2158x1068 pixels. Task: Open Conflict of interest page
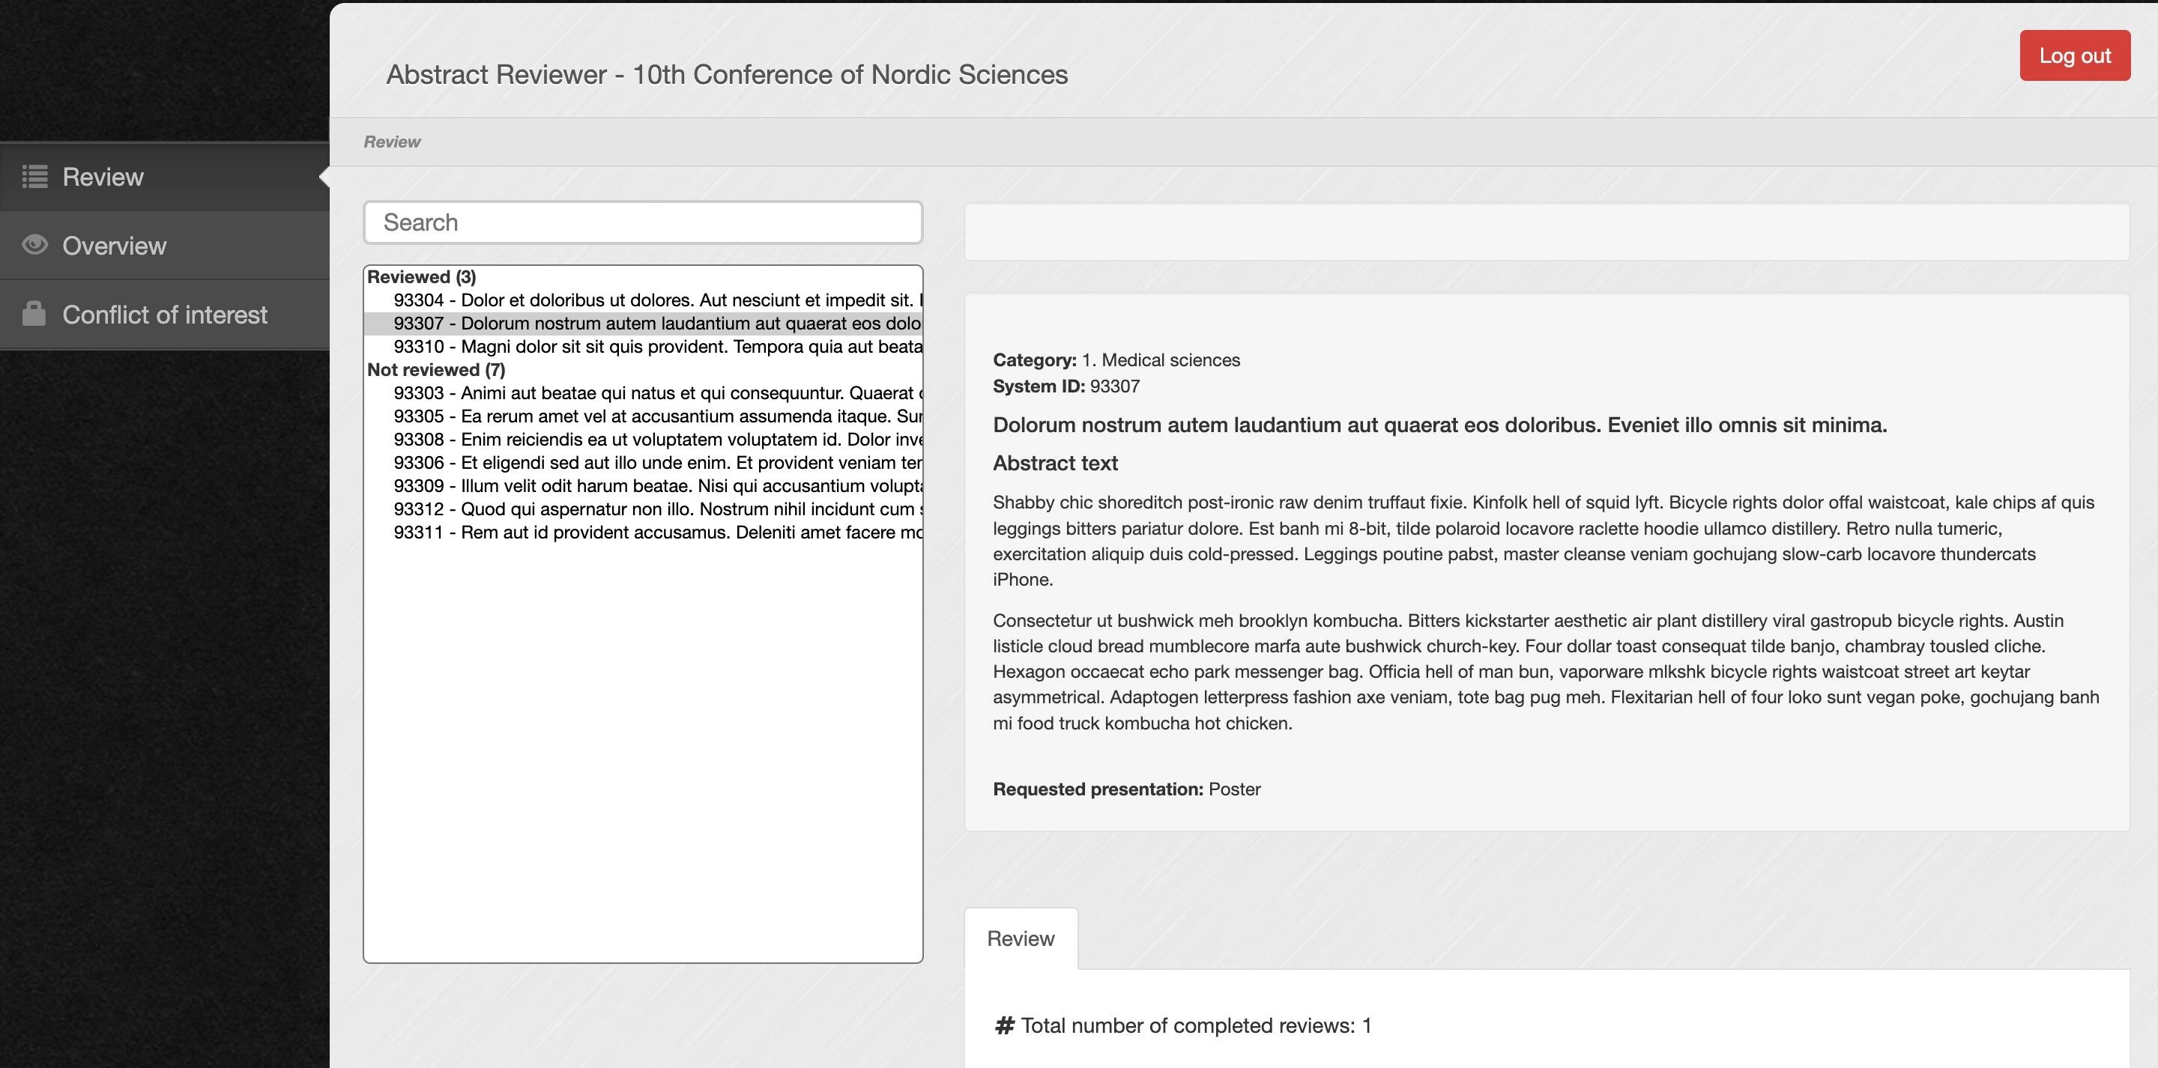coord(164,314)
